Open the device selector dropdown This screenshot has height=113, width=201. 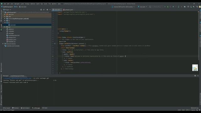coord(123,7)
